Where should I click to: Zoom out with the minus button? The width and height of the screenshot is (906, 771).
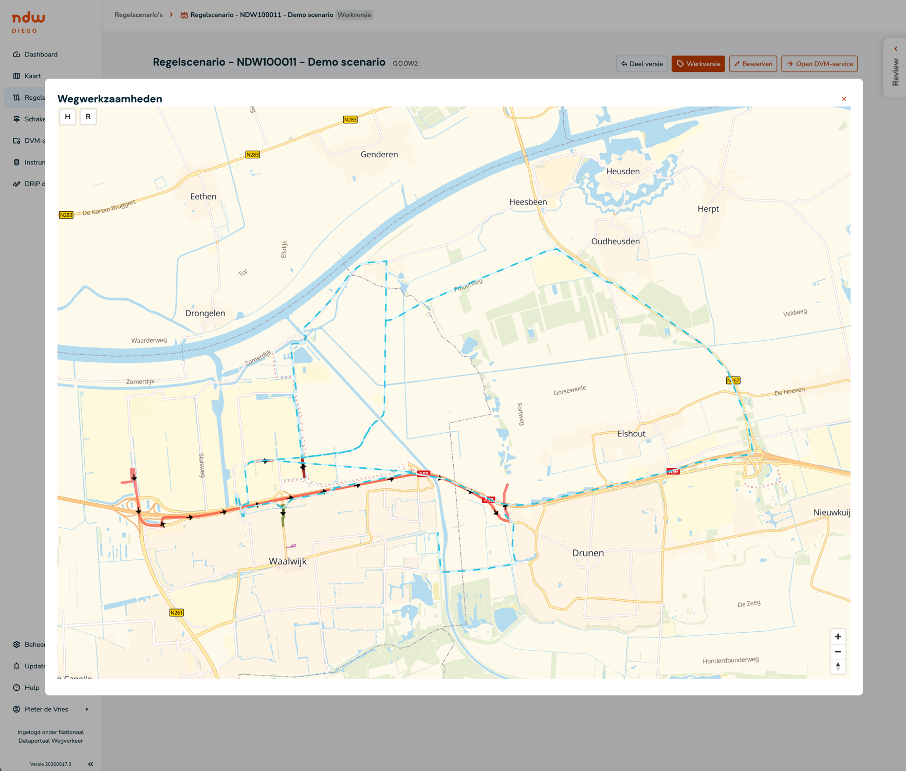coord(838,652)
